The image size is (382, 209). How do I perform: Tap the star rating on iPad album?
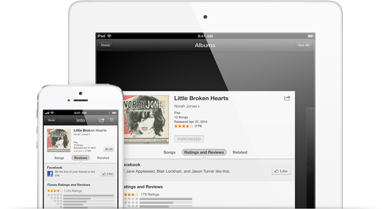point(183,126)
